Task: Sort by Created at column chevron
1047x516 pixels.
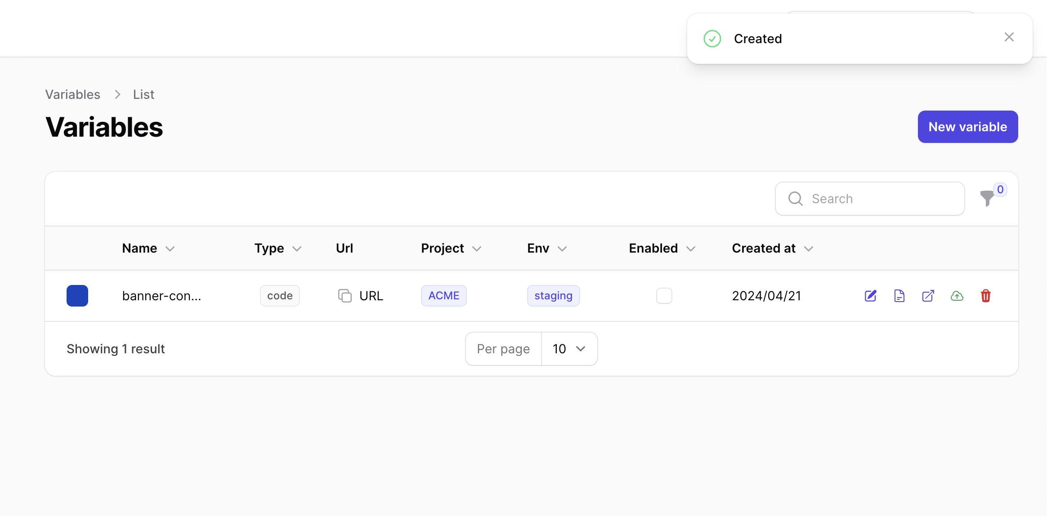Action: point(809,249)
